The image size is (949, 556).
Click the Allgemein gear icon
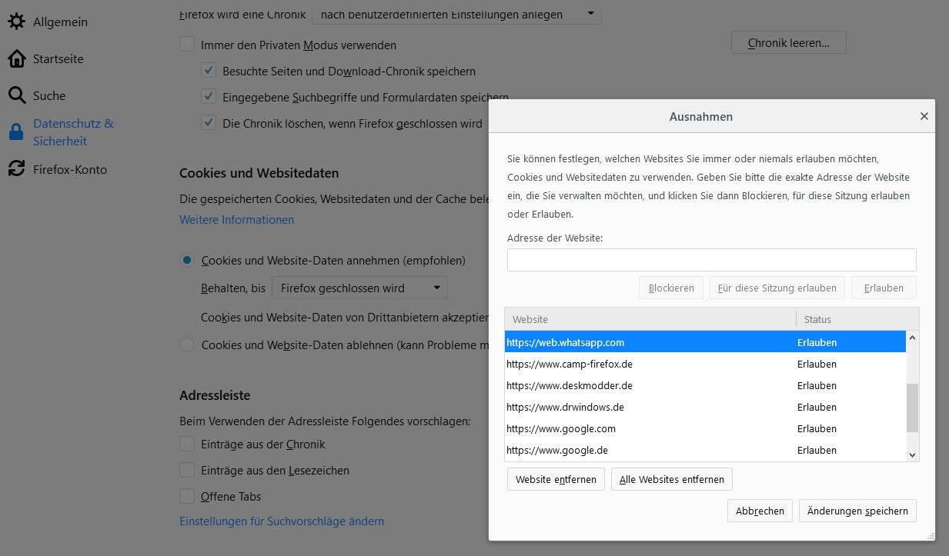[x=16, y=22]
